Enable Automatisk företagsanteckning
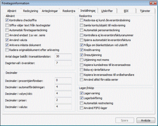 tap(7, 30)
